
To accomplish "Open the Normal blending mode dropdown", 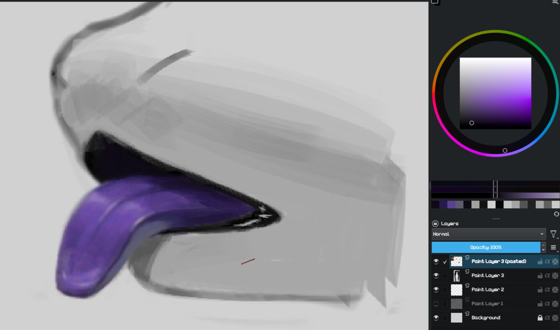I will (x=488, y=234).
